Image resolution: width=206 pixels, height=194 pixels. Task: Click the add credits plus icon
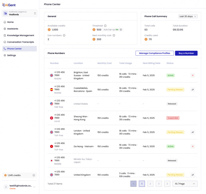point(34,175)
